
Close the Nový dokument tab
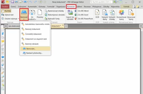(63, 25)
